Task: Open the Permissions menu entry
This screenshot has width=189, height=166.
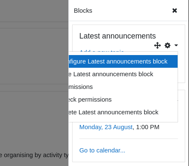Action: coord(123,87)
